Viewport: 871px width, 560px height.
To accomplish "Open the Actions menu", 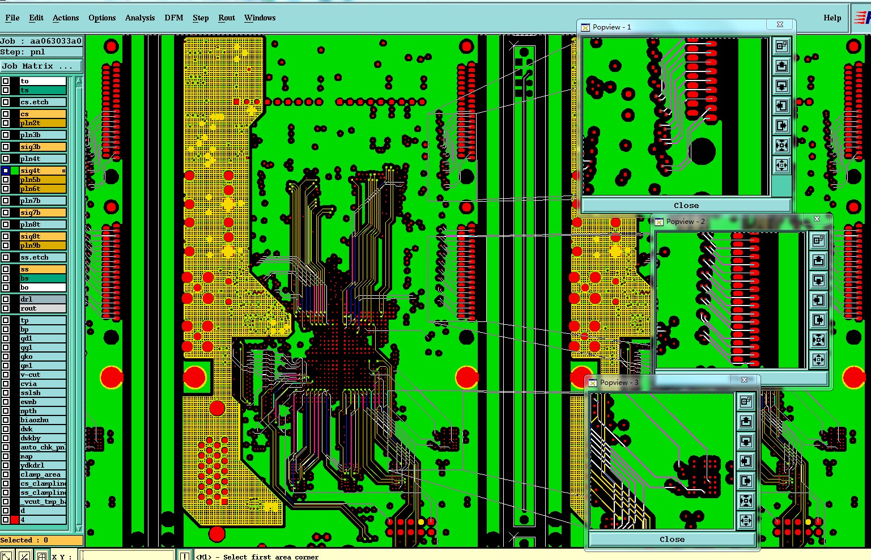I will [x=66, y=18].
